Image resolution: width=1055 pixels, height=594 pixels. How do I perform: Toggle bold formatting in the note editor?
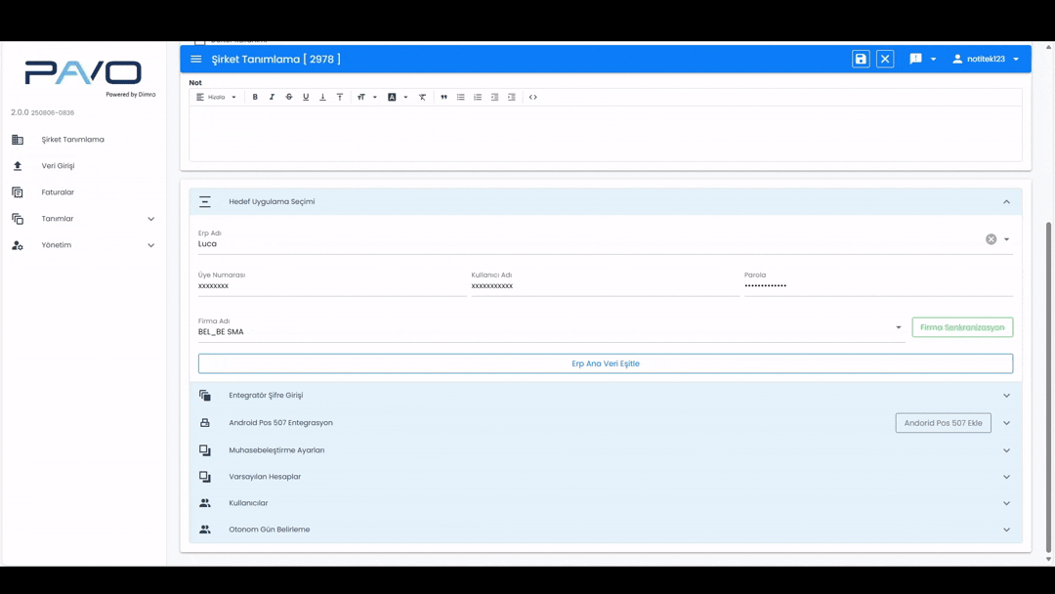pos(255,98)
